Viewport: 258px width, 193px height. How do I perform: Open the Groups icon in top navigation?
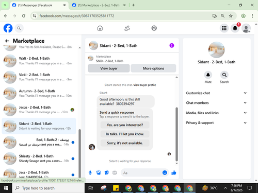click(154, 28)
